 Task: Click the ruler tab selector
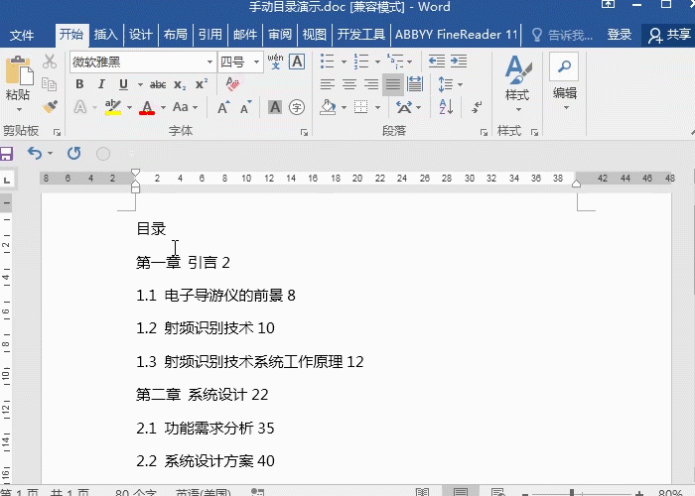[x=7, y=180]
